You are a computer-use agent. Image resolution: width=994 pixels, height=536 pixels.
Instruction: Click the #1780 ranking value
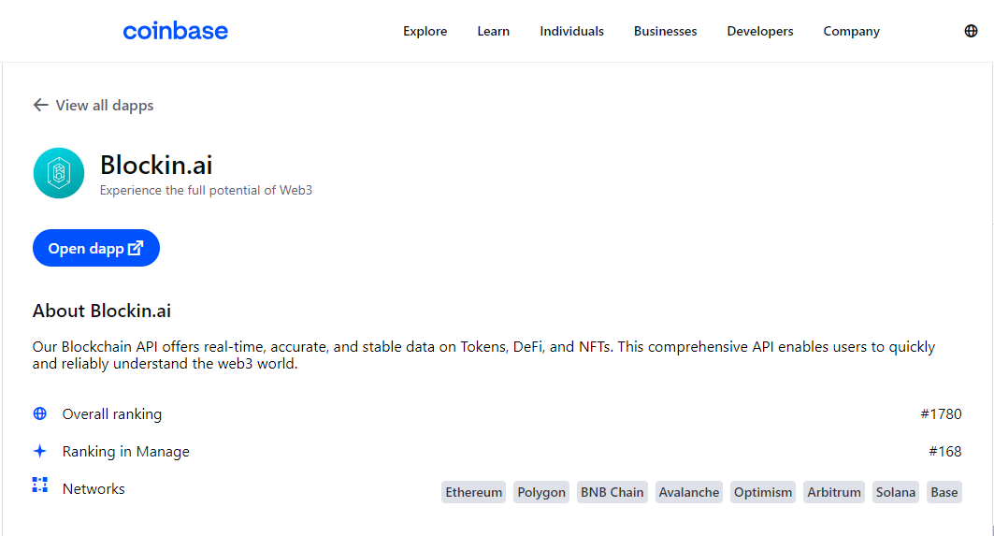click(x=941, y=414)
